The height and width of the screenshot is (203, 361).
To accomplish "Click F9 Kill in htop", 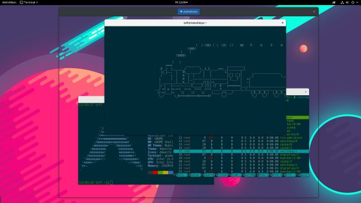I will pyautogui.click(x=289, y=175).
